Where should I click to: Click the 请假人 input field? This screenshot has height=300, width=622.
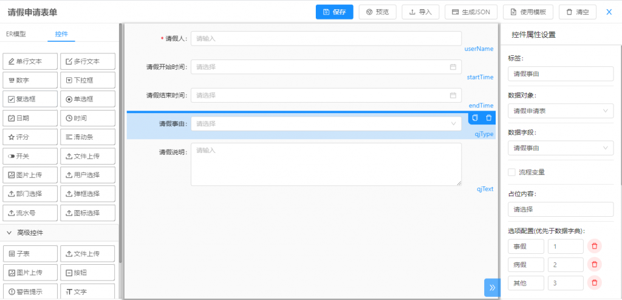pyautogui.click(x=326, y=38)
